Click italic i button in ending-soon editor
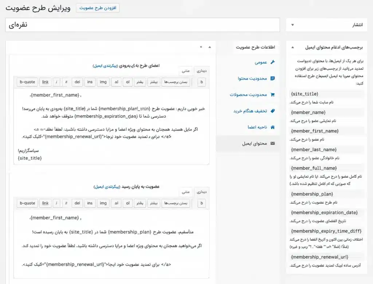The image size is (373, 284). click(x=56, y=82)
